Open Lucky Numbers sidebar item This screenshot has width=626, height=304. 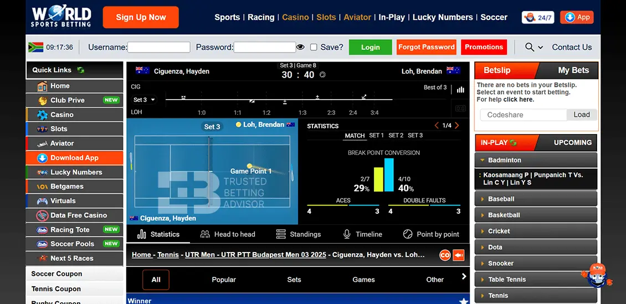click(x=74, y=172)
